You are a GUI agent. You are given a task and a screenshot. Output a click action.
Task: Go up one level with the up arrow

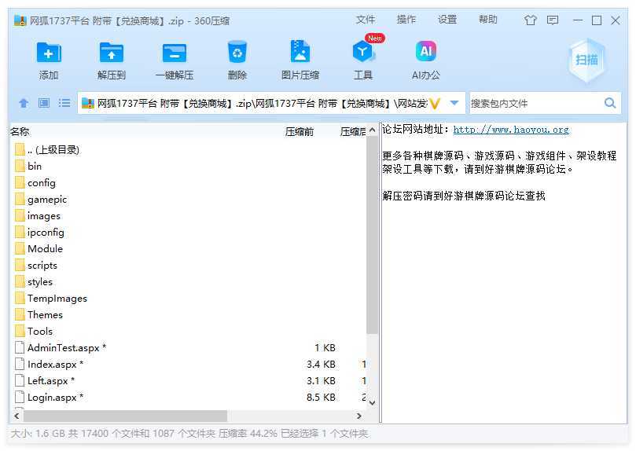click(x=24, y=103)
